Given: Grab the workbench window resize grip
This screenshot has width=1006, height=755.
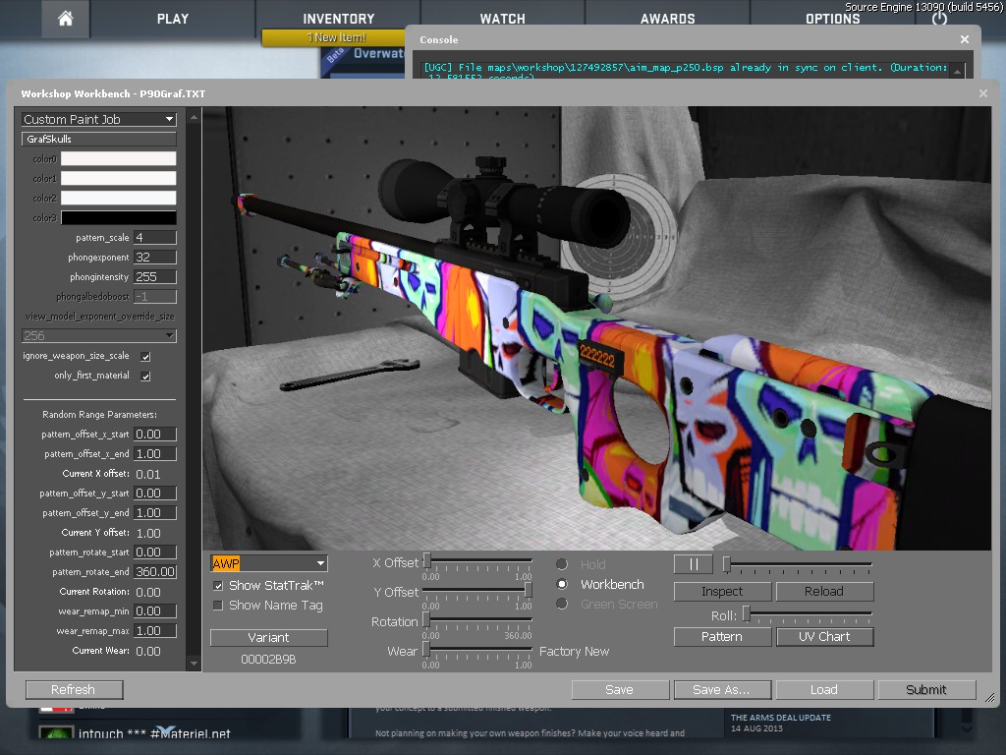Looking at the screenshot, I should 990,697.
